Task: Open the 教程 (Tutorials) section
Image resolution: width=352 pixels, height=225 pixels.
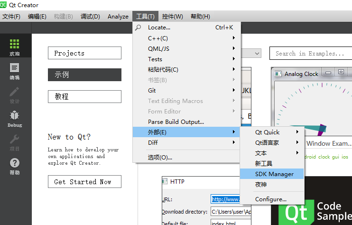Action: click(84, 96)
